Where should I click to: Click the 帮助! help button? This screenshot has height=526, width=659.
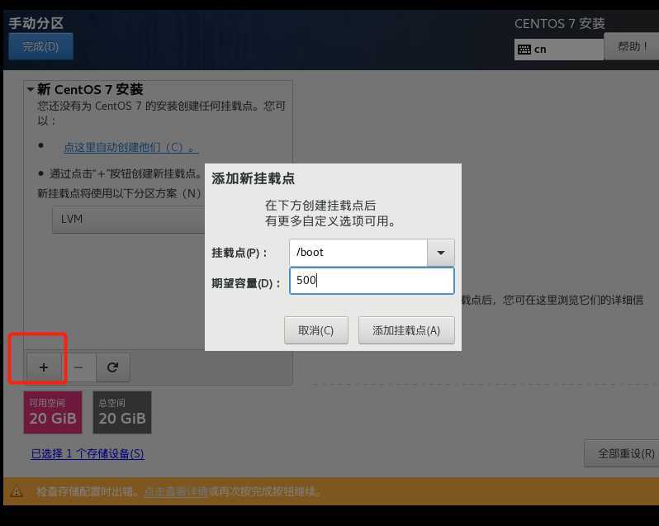(x=632, y=46)
